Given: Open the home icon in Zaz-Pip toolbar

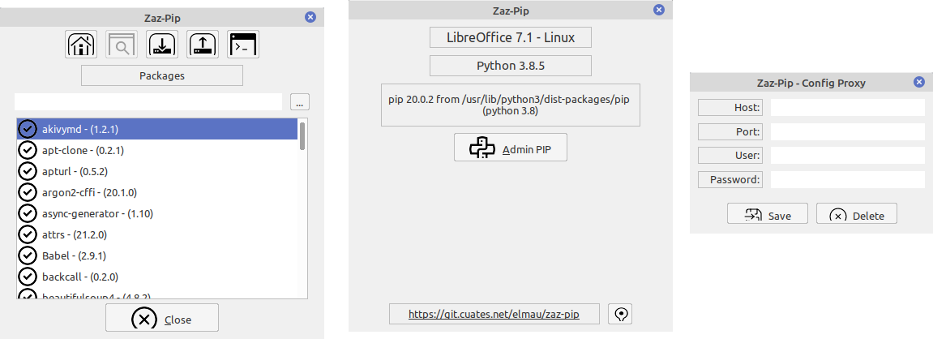Looking at the screenshot, I should tap(81, 44).
